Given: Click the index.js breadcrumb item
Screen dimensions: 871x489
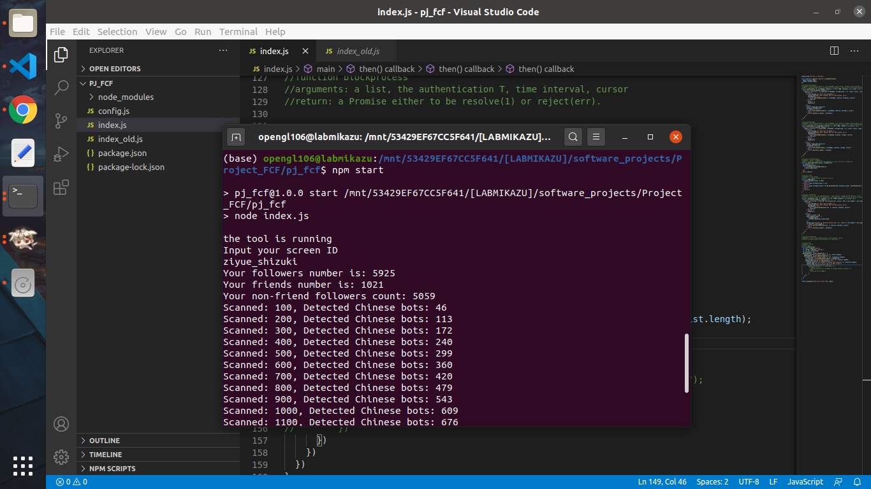Looking at the screenshot, I should pos(272,69).
